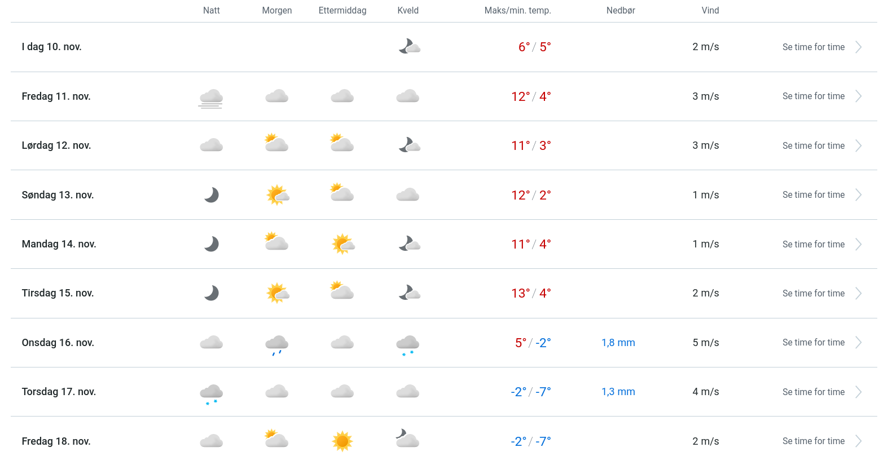Click the mostly sunny morning icon for Tirsdag 15. nov.
The height and width of the screenshot is (465, 888).
(x=277, y=293)
